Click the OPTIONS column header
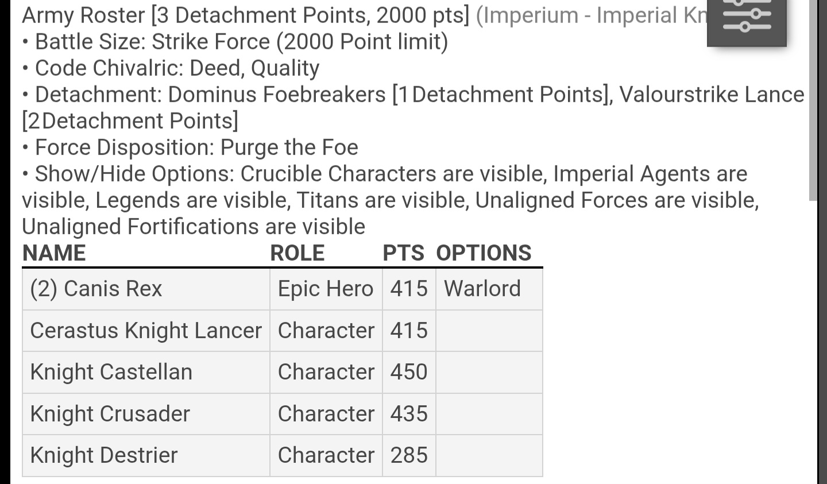 coord(484,253)
